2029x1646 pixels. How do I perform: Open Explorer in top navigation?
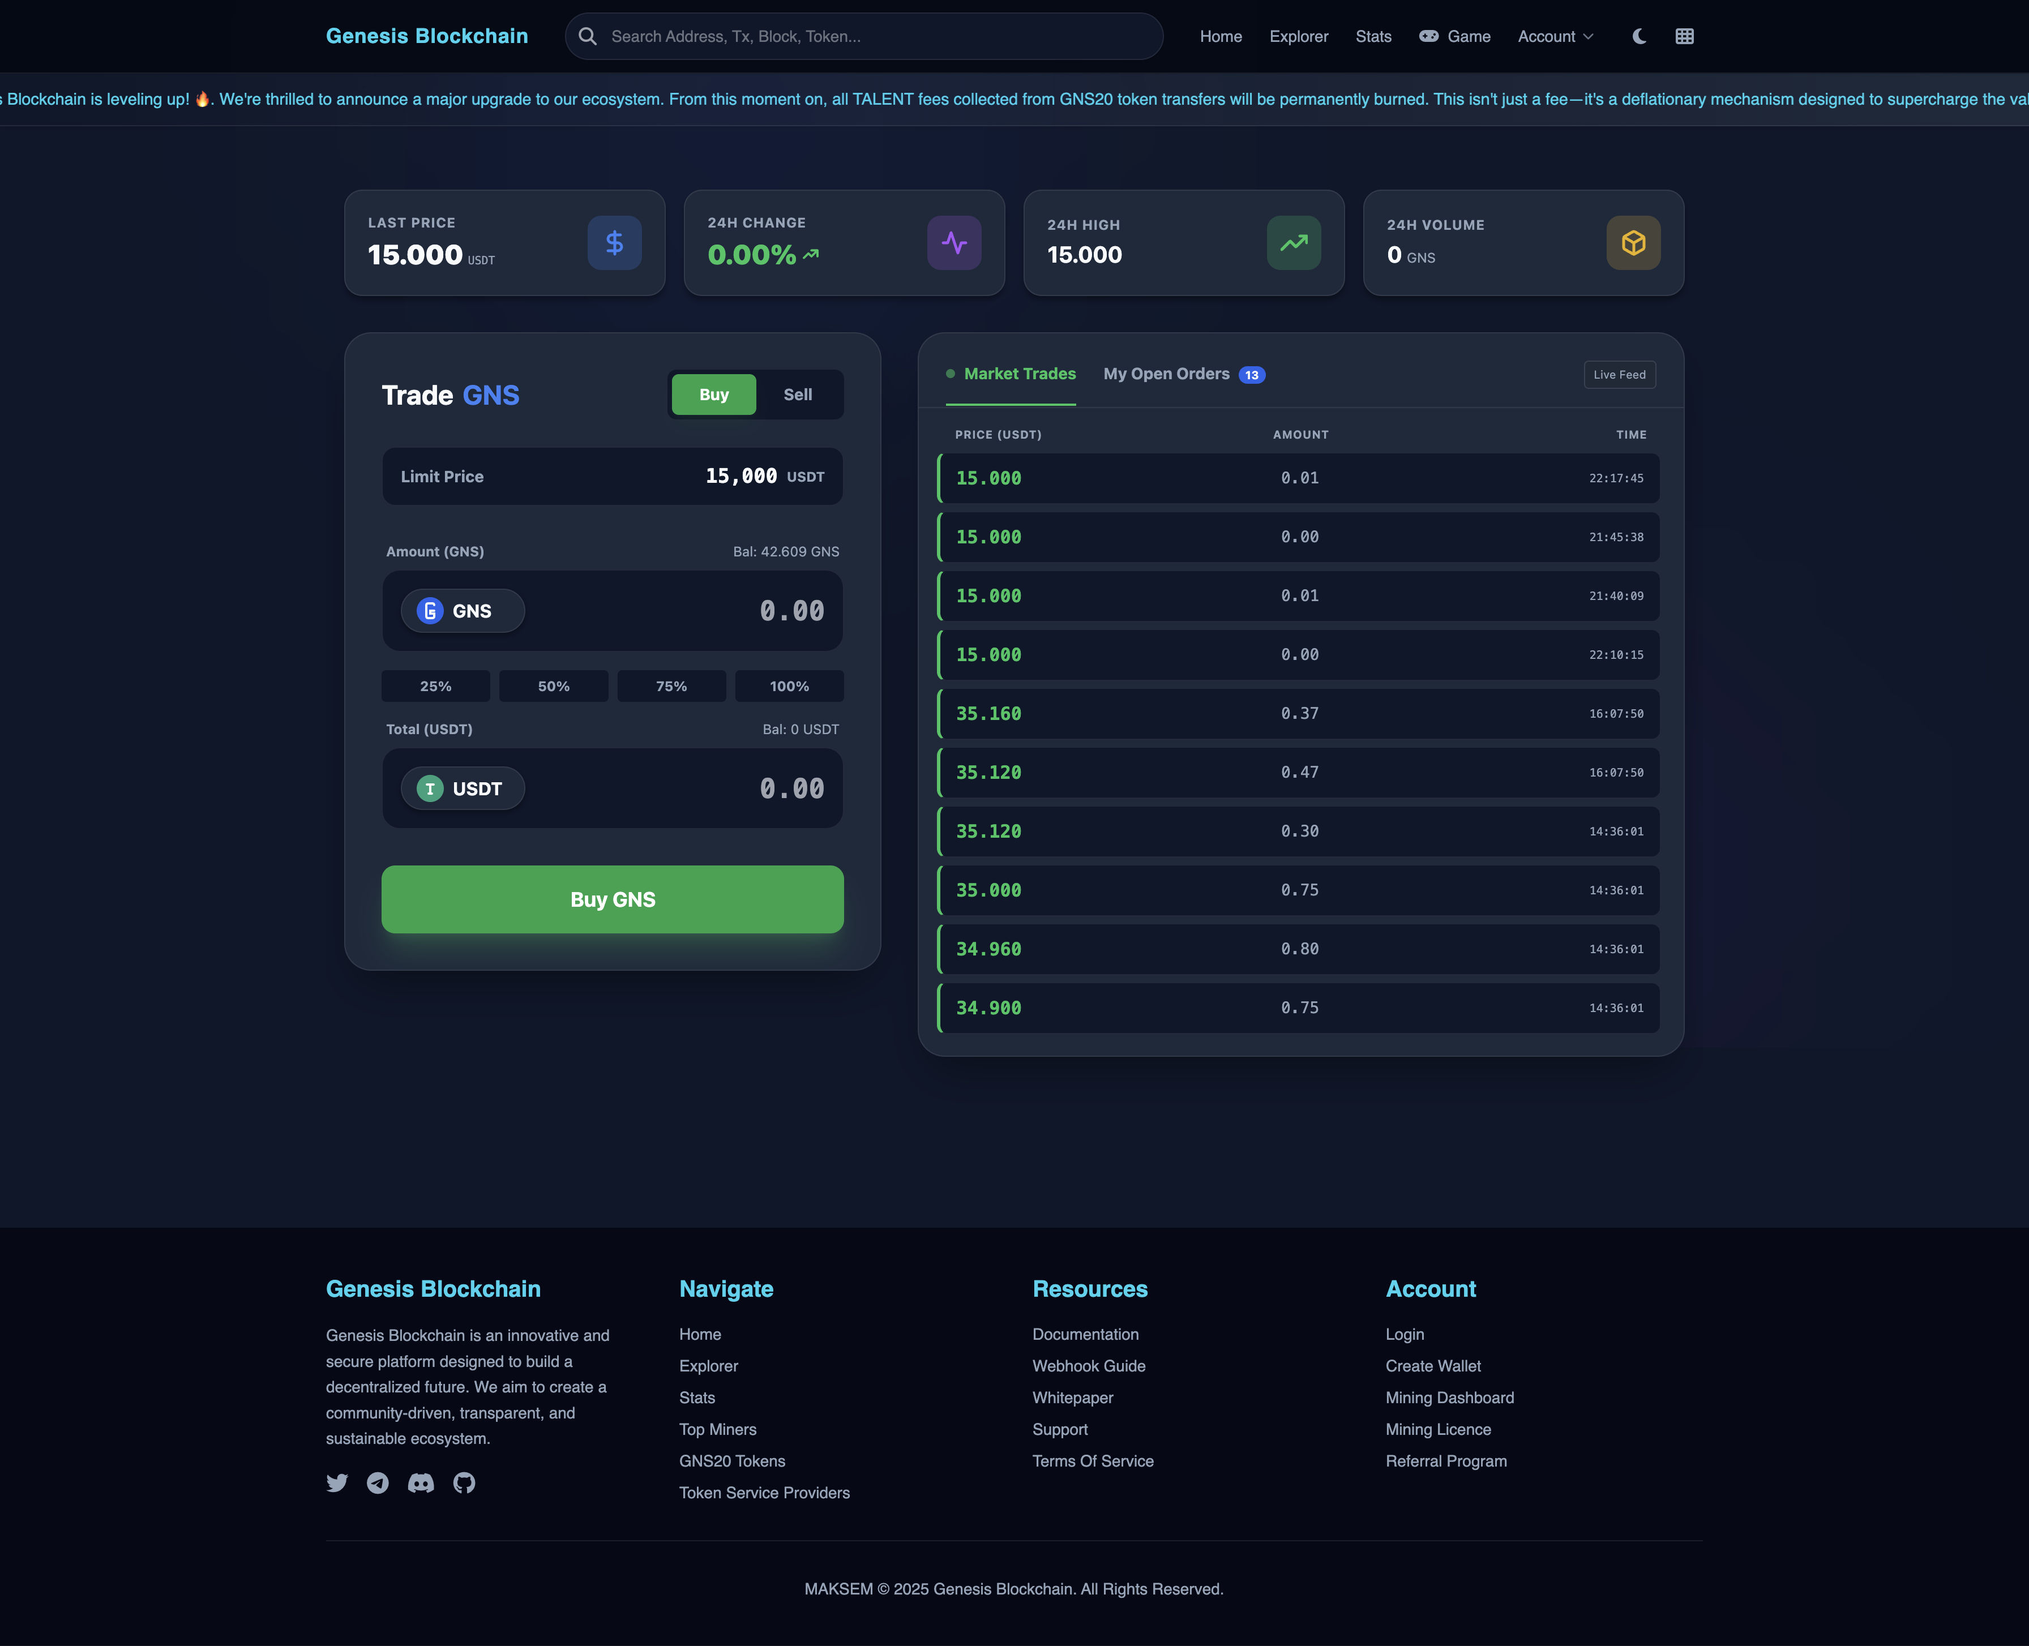click(x=1298, y=36)
